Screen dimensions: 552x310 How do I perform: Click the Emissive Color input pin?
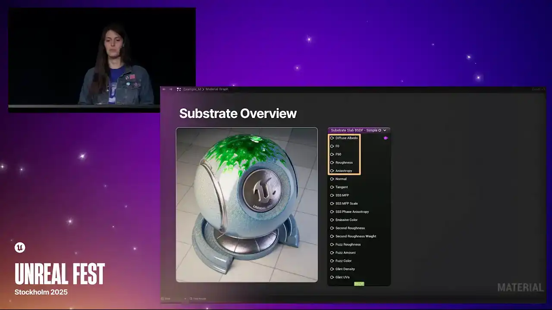coord(332,220)
